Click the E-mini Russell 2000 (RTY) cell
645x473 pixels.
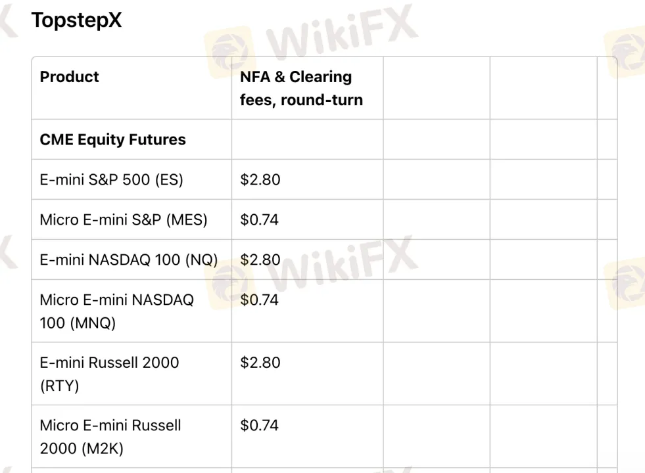[109, 374]
